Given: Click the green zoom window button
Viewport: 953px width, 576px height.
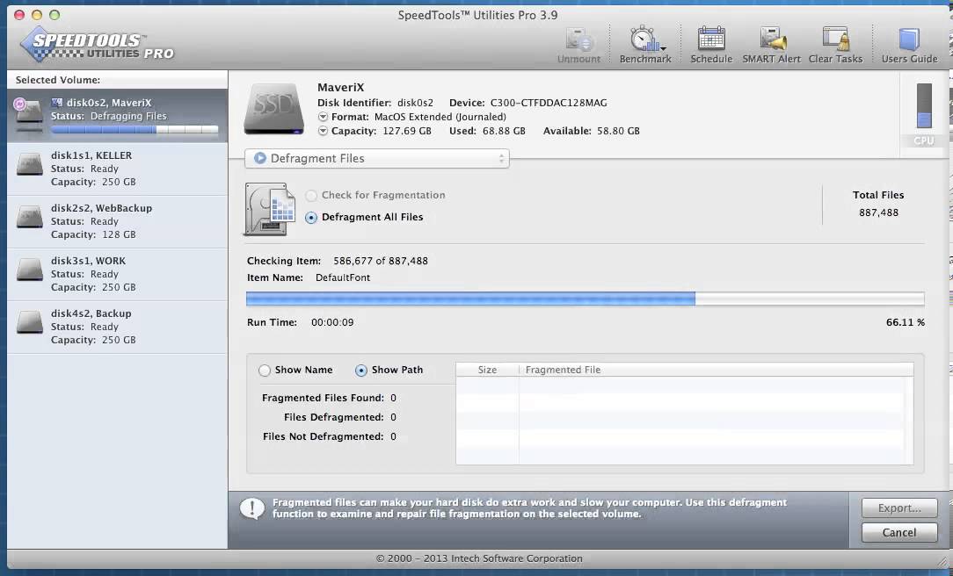Looking at the screenshot, I should pos(55,15).
